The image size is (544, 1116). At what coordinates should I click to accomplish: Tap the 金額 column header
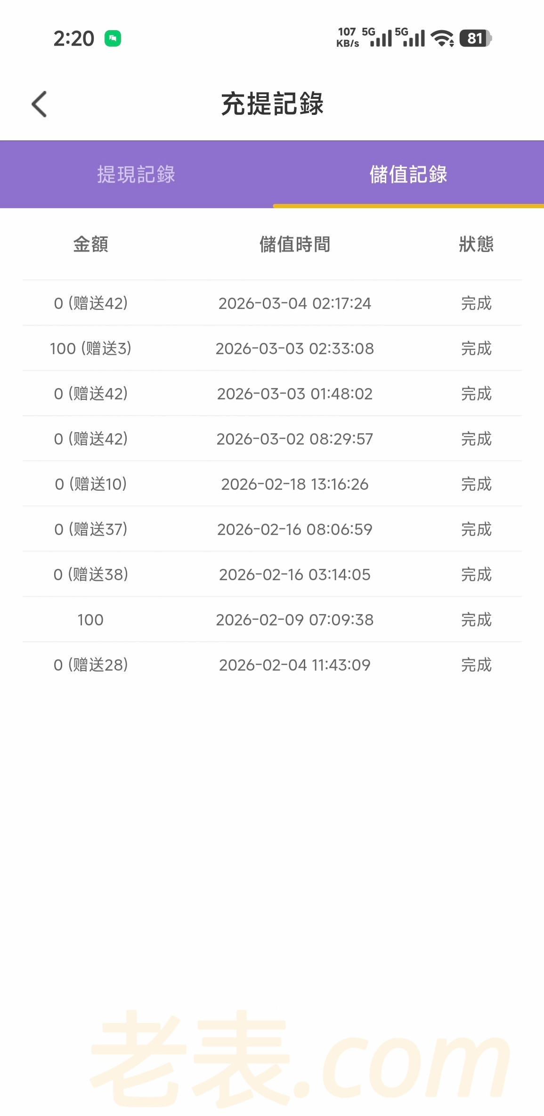pyautogui.click(x=91, y=244)
